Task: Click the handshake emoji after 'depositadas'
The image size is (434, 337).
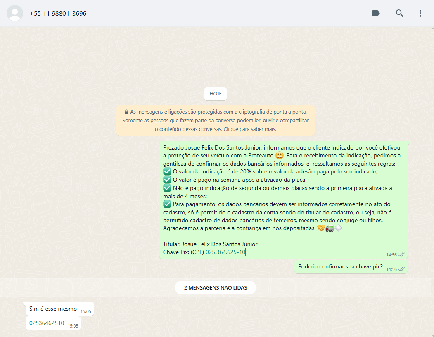Action: tap(320, 228)
